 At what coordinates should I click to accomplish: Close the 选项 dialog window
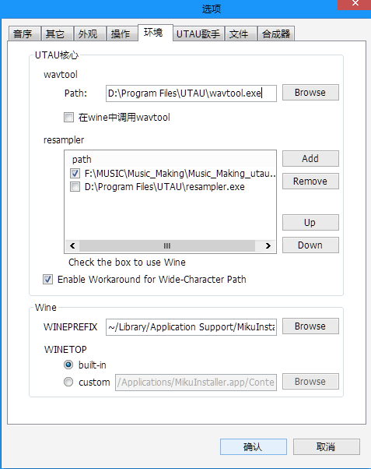coord(355,4)
